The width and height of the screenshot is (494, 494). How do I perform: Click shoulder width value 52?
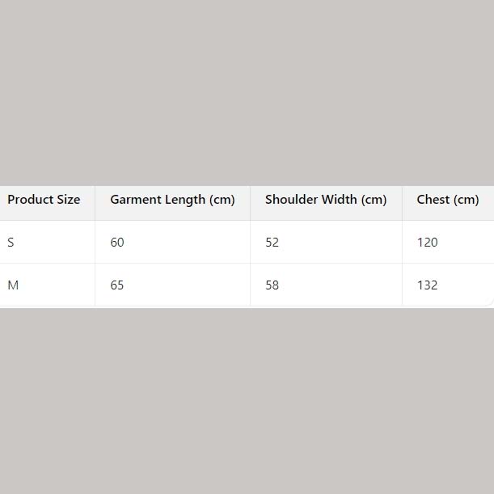click(x=272, y=243)
